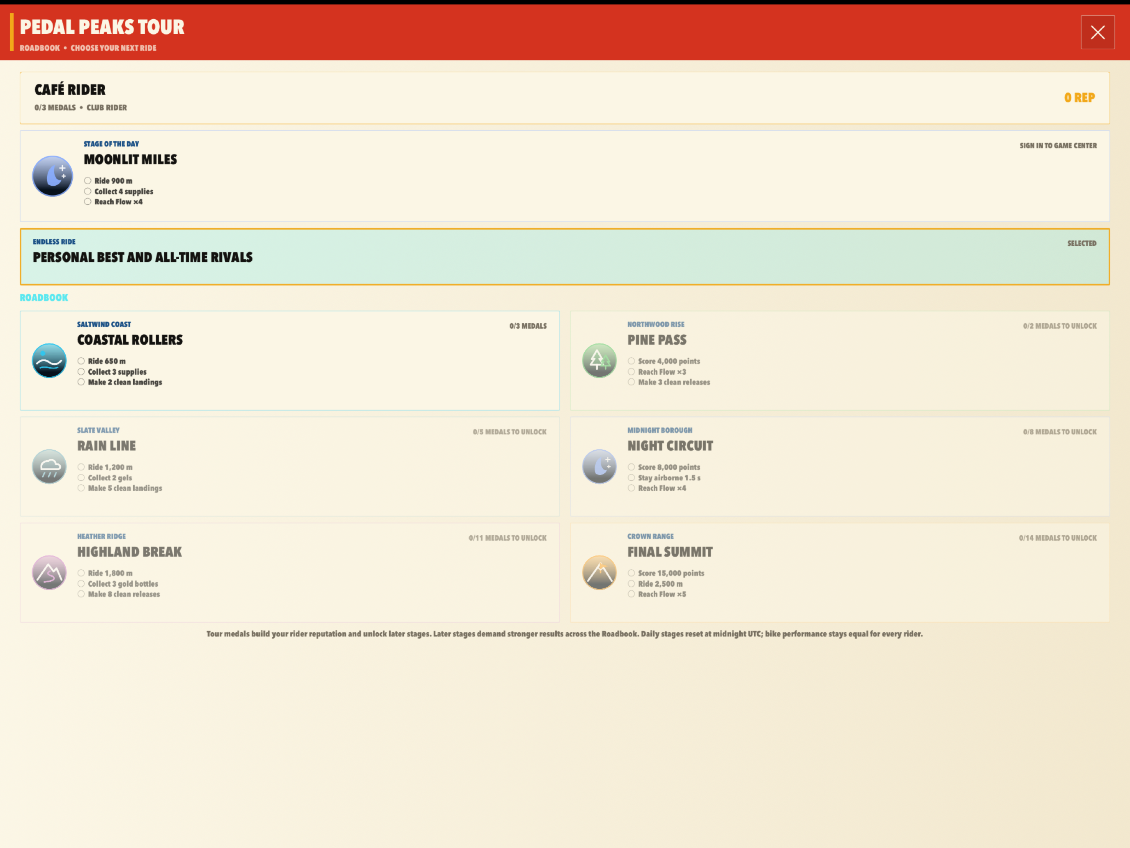The height and width of the screenshot is (848, 1130).
Task: Click the 'Ride 1,800 m' objective text
Action: tap(110, 573)
